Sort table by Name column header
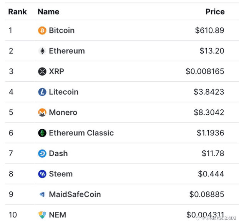 coord(48,12)
